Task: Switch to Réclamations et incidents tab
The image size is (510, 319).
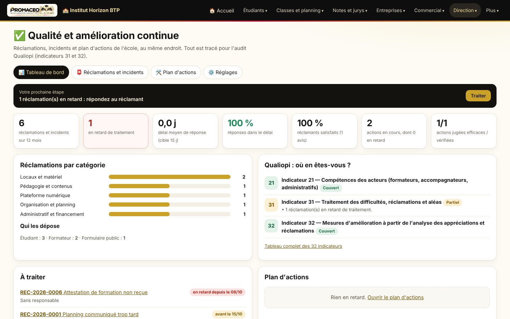Action: tap(110, 72)
